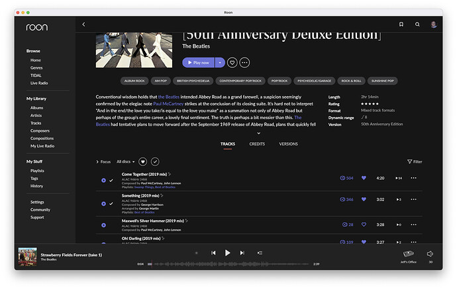Open Playlists under My Stuff
The image size is (457, 289).
(37, 171)
